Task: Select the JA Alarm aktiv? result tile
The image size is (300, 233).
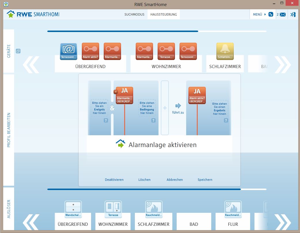Action: coord(197,95)
